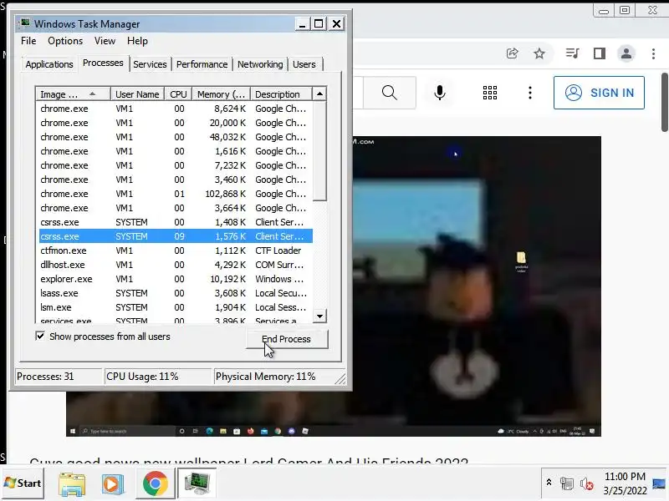The width and height of the screenshot is (669, 501).
Task: Click Google Chrome taskbar icon
Action: coord(155,484)
